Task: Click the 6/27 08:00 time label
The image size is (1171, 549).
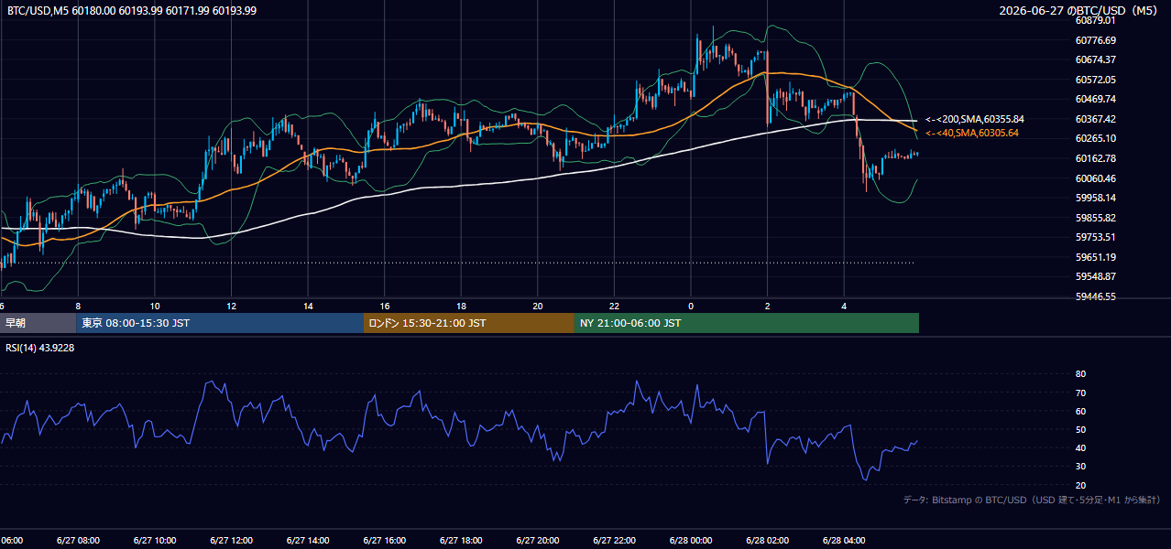Action: click(78, 541)
